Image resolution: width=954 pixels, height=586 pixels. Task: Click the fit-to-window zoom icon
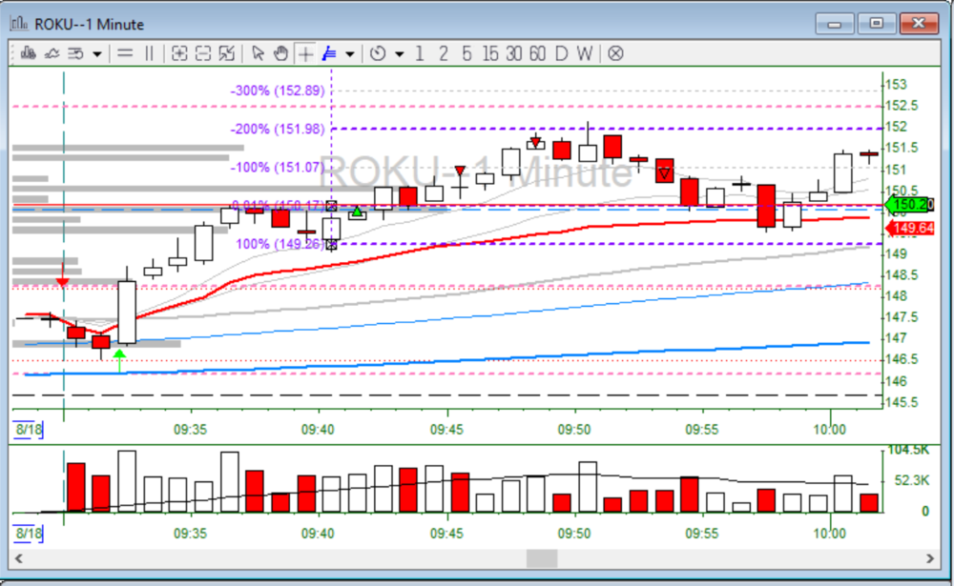coord(226,53)
